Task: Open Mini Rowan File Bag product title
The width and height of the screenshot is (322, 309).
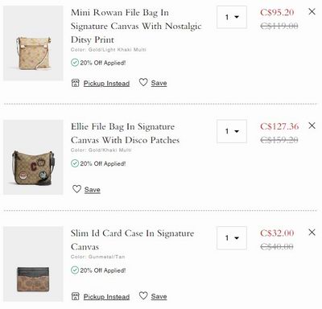Action: pyautogui.click(x=136, y=26)
